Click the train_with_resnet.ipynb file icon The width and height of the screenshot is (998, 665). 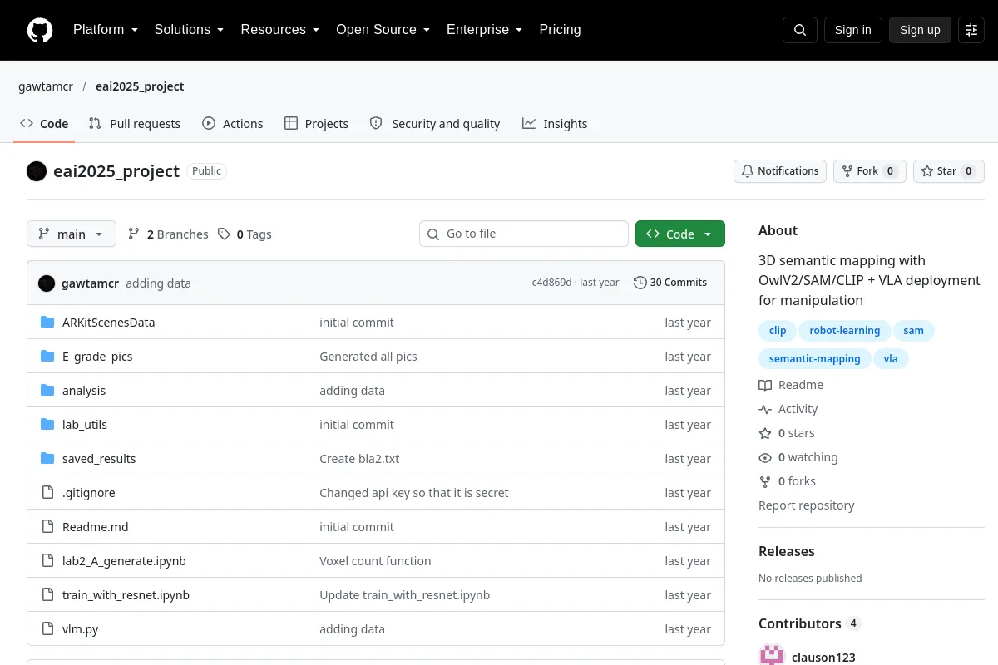(47, 595)
